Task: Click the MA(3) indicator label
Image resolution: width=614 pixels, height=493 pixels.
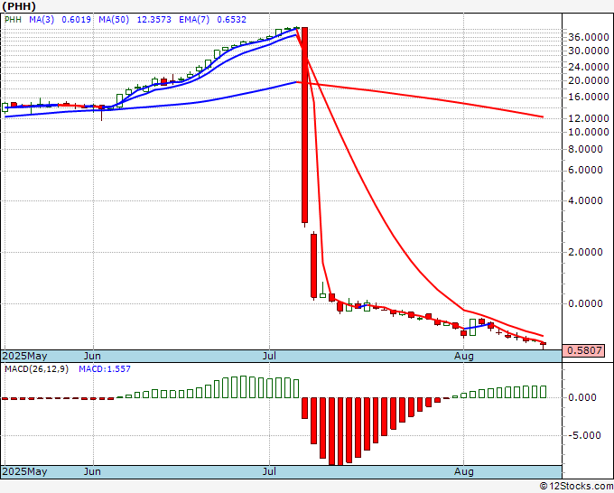Action: coord(42,20)
